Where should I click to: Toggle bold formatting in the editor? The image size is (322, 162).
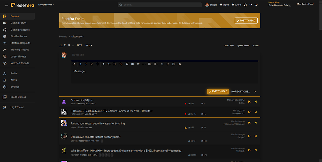click(80, 64)
